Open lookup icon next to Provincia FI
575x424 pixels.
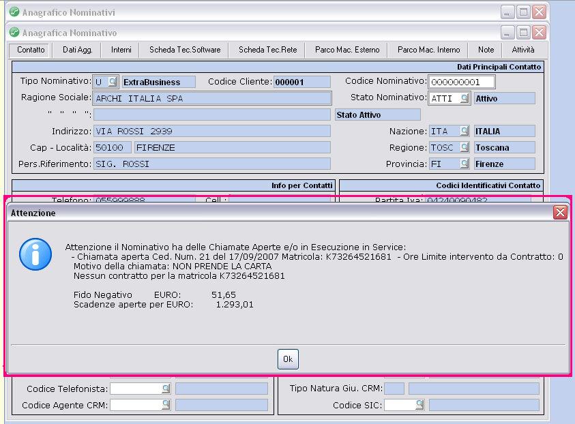pos(465,164)
